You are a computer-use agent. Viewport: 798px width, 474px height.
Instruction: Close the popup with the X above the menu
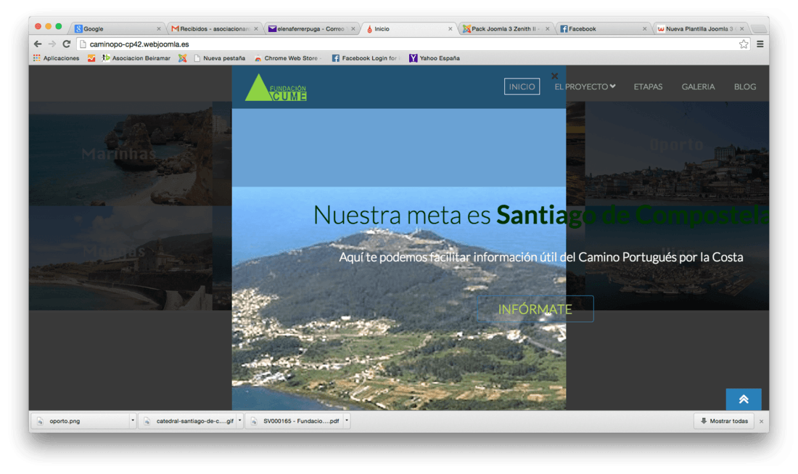(555, 76)
